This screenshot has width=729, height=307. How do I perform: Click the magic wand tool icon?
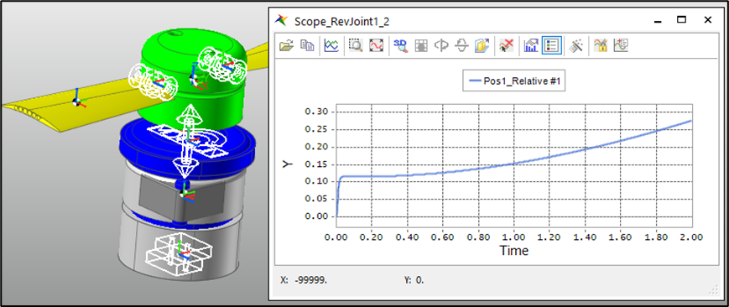[576, 45]
